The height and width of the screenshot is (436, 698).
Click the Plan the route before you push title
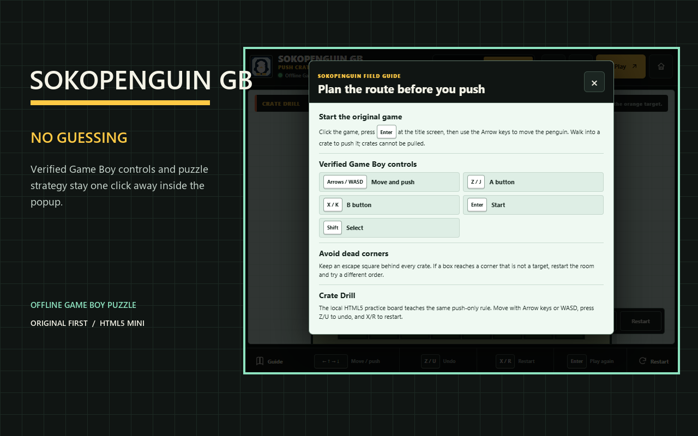coord(401,89)
